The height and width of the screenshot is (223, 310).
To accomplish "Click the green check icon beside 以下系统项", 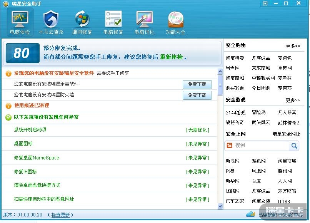I will coord(8,117).
